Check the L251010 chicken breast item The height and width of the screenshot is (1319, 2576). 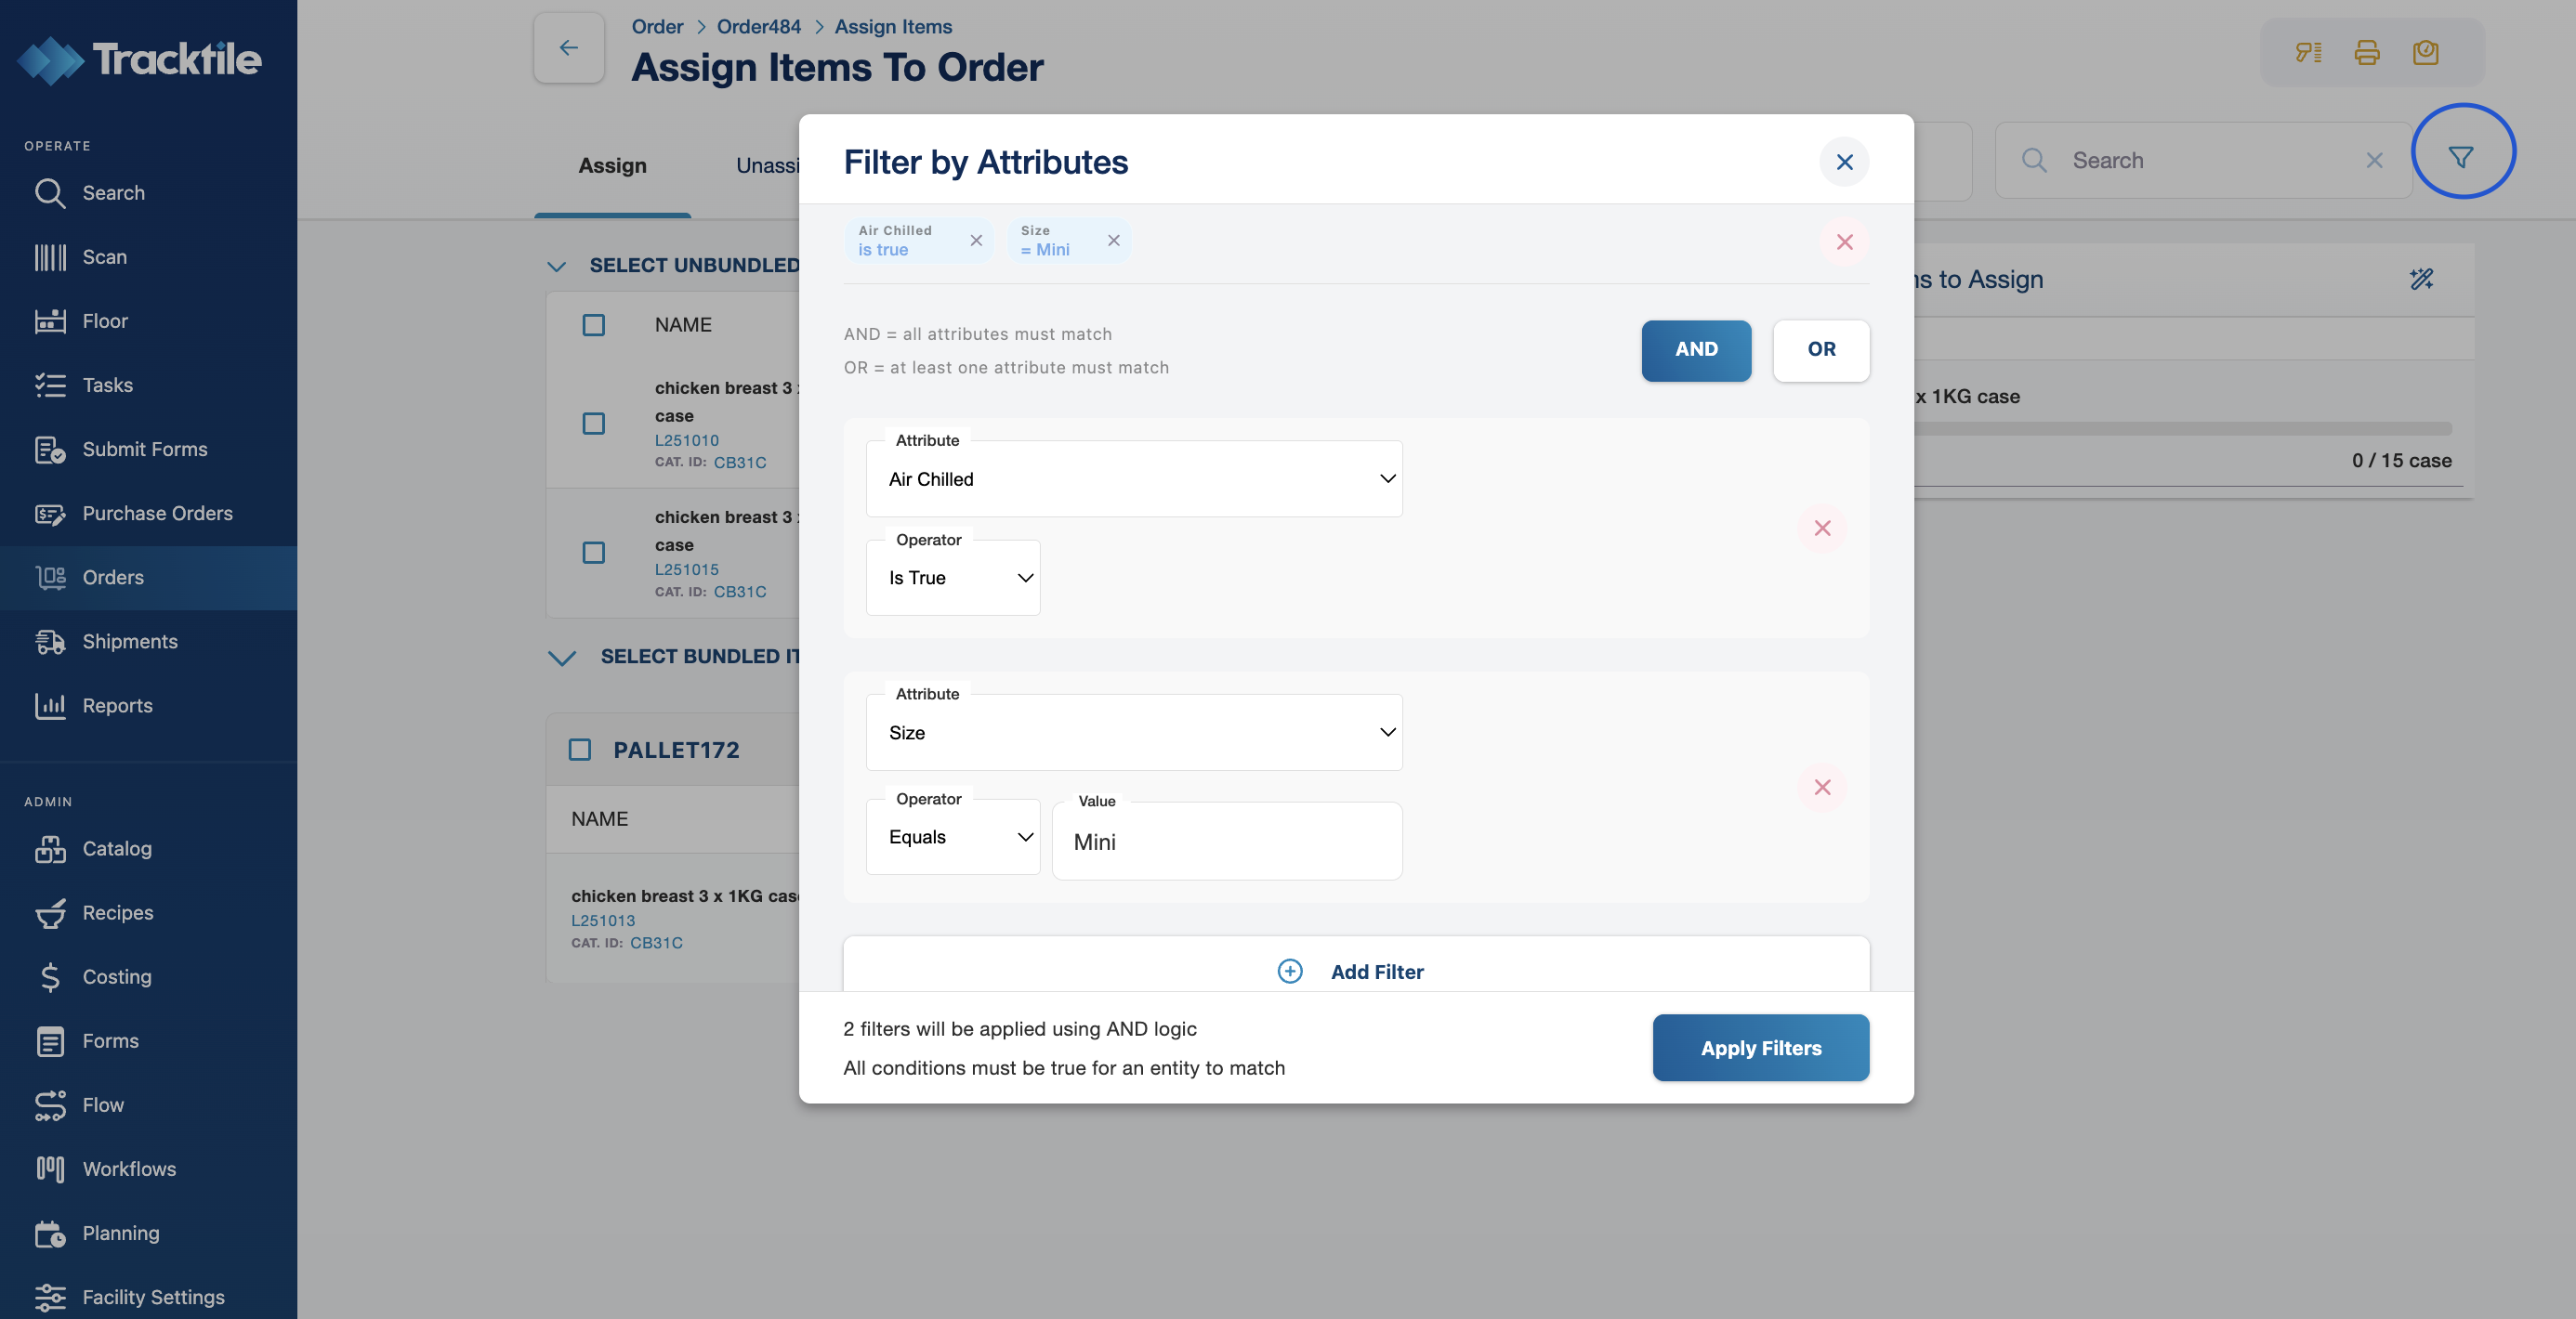pos(594,424)
